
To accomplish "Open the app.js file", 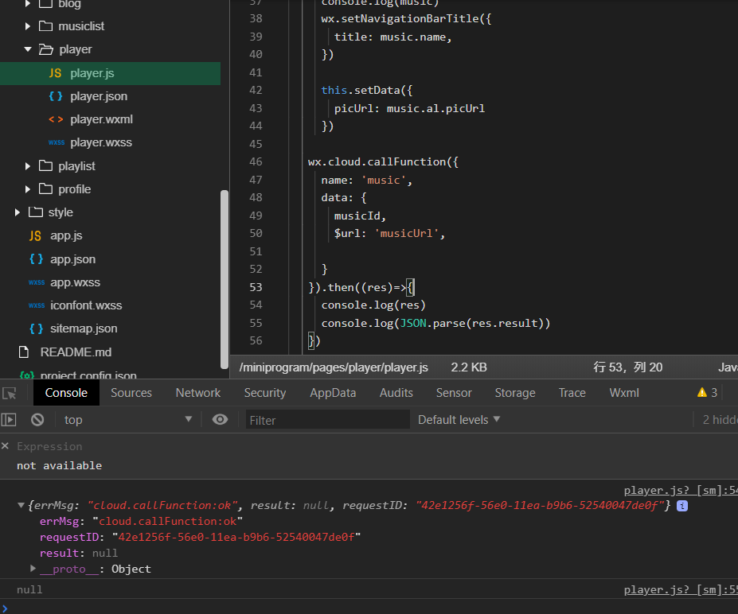I will point(66,235).
